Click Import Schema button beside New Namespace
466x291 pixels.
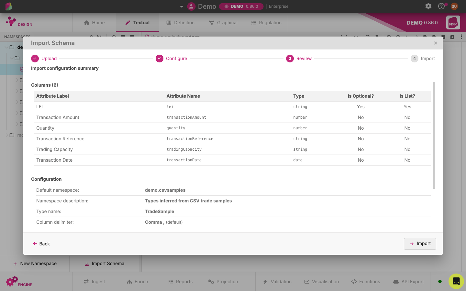click(104, 264)
